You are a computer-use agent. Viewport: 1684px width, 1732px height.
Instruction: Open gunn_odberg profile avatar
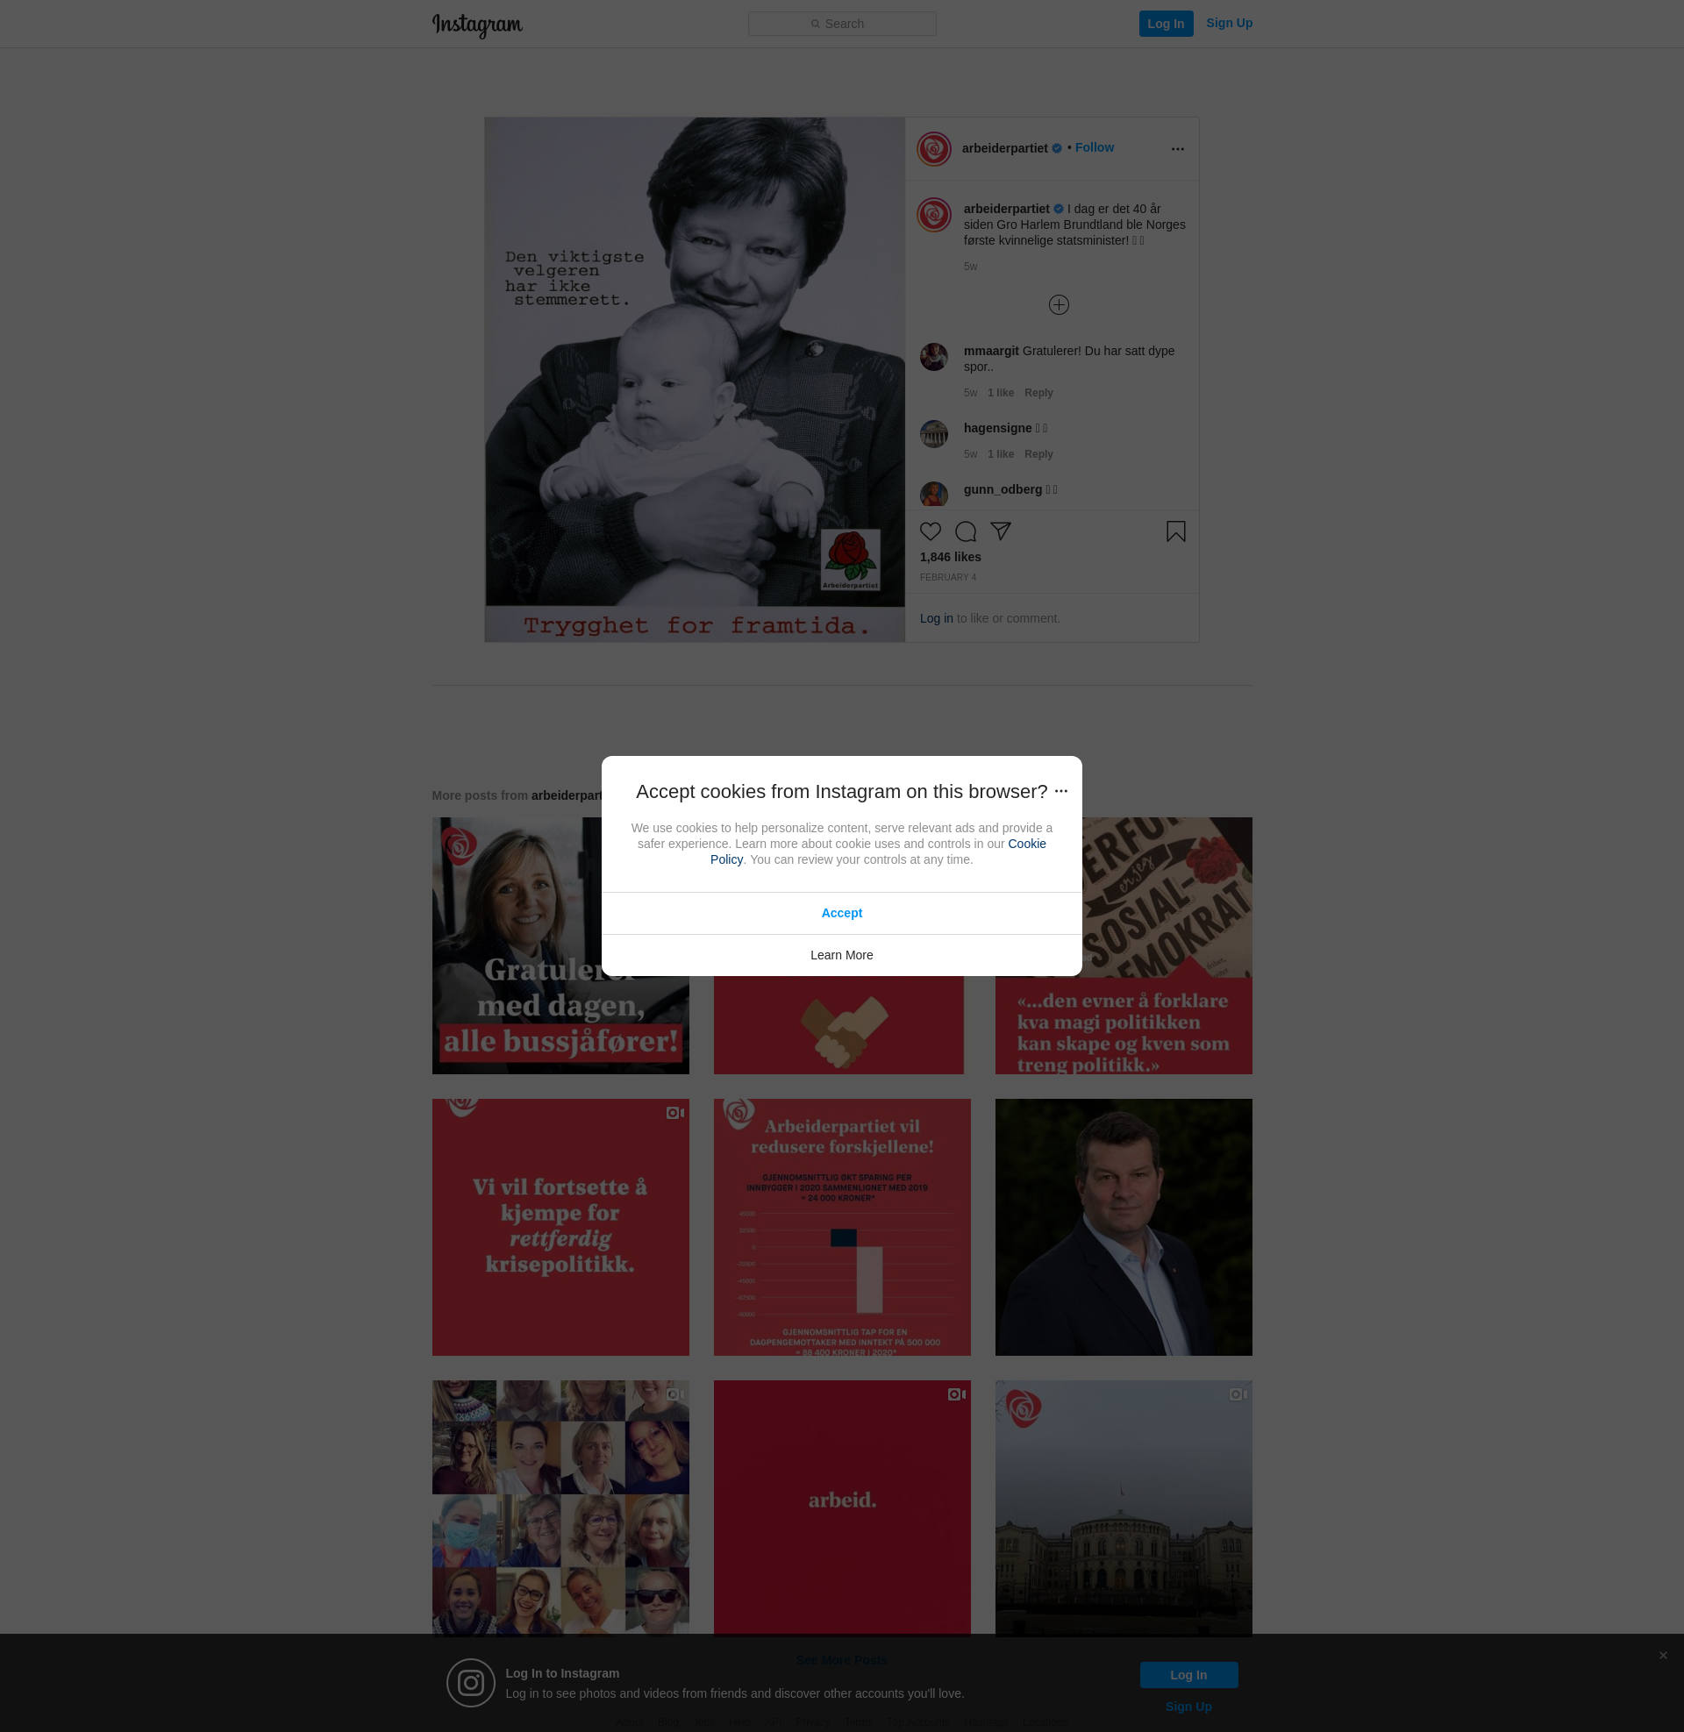tap(934, 495)
